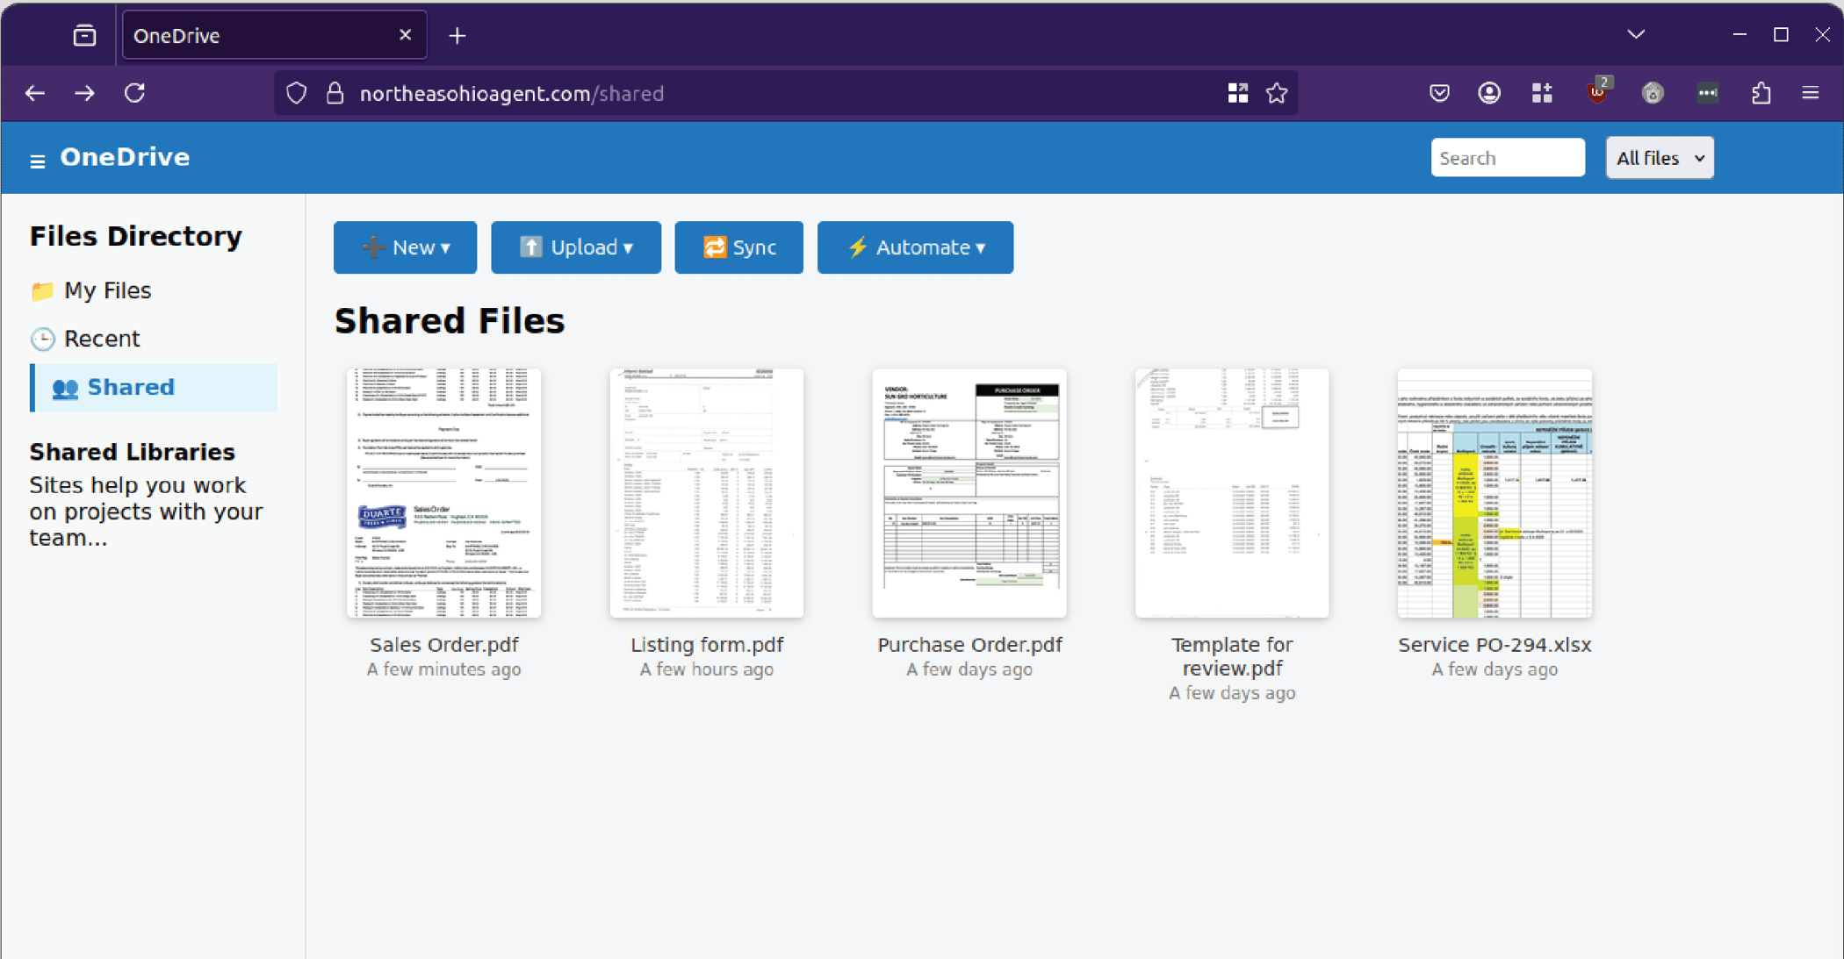The width and height of the screenshot is (1844, 959).
Task: Expand the Automate dropdown button
Action: coord(915,247)
